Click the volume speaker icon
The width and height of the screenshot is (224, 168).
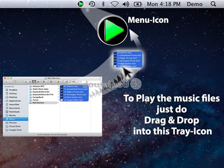pyautogui.click(x=126, y=4)
